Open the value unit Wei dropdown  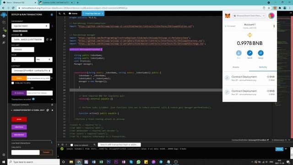click(44, 60)
